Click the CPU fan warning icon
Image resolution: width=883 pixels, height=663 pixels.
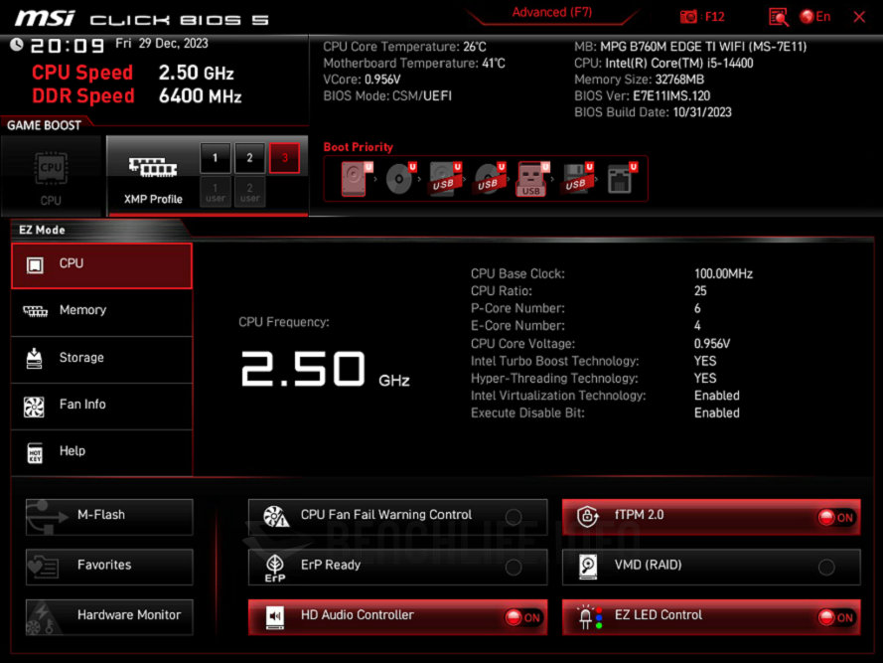pos(276,516)
